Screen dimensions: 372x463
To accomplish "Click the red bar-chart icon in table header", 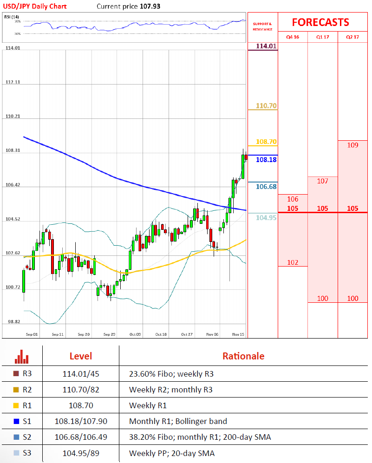I will coord(21,357).
